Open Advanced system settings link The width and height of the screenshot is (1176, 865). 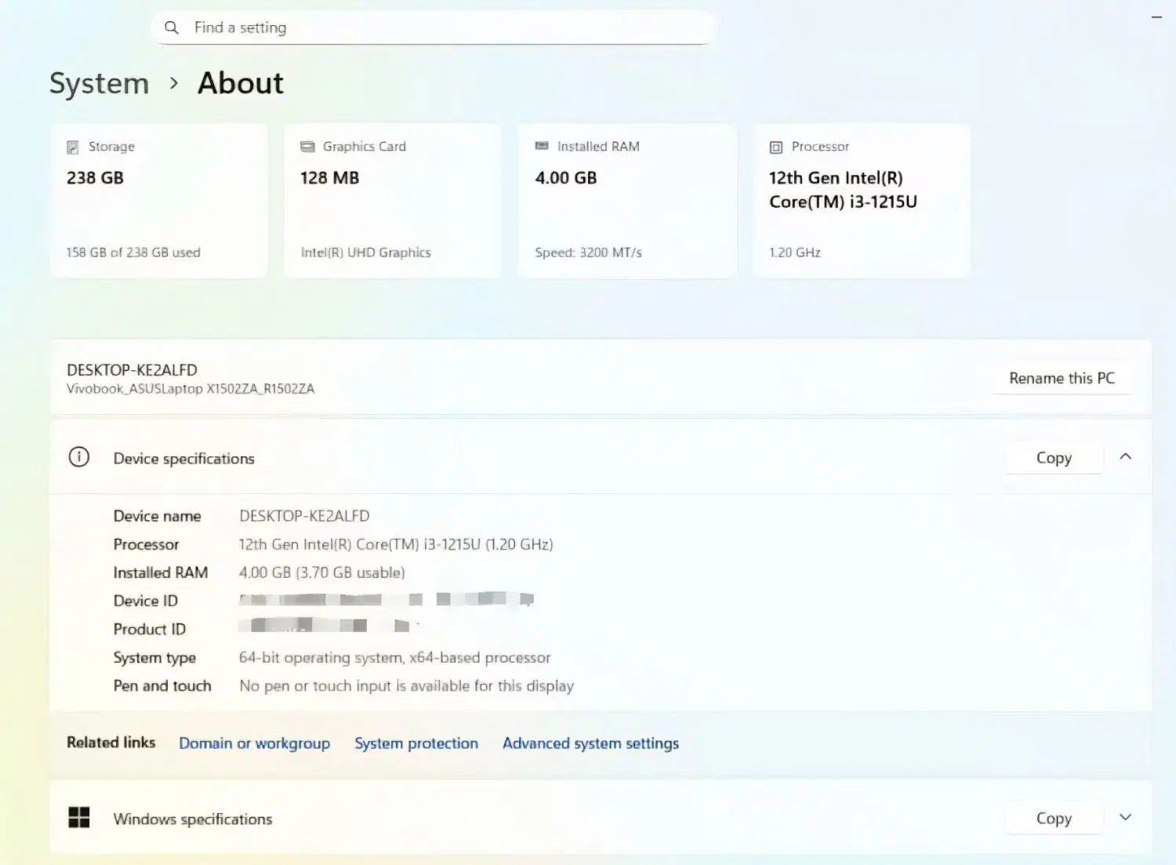[x=590, y=743]
